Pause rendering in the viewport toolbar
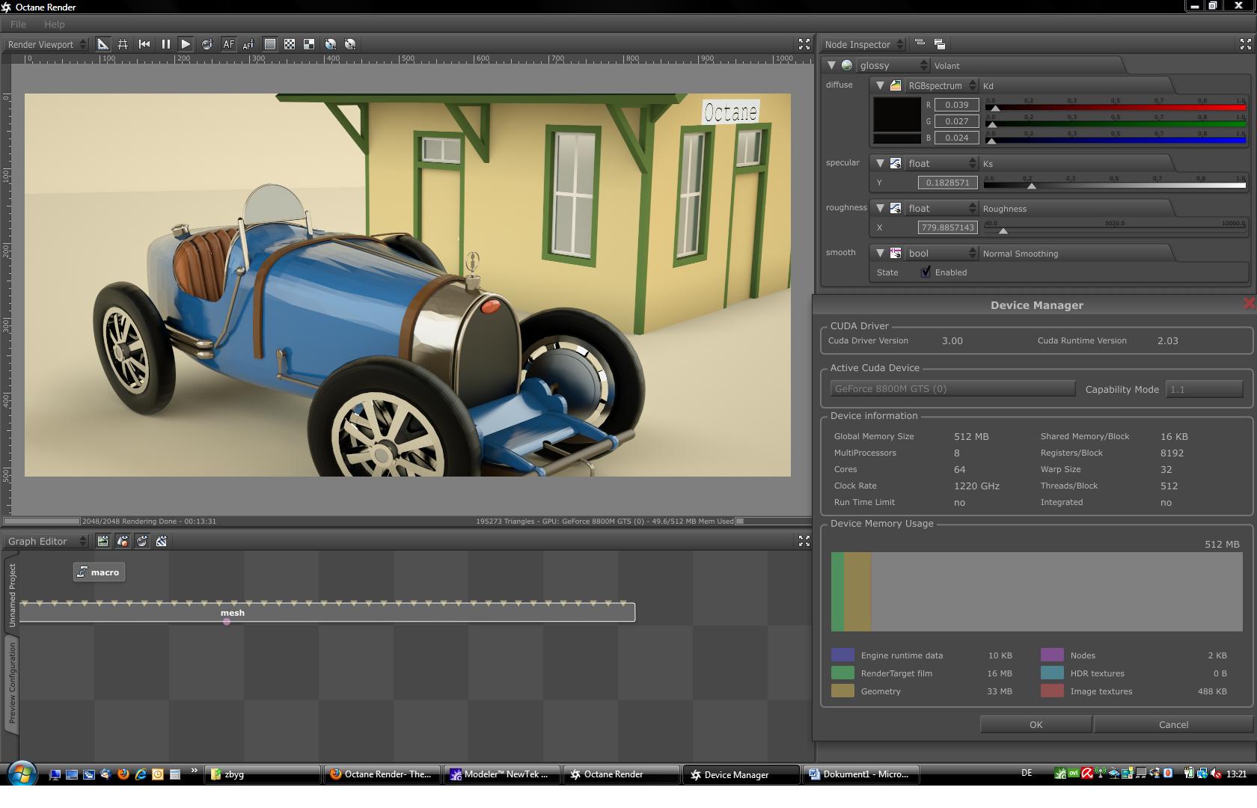 pyautogui.click(x=165, y=44)
